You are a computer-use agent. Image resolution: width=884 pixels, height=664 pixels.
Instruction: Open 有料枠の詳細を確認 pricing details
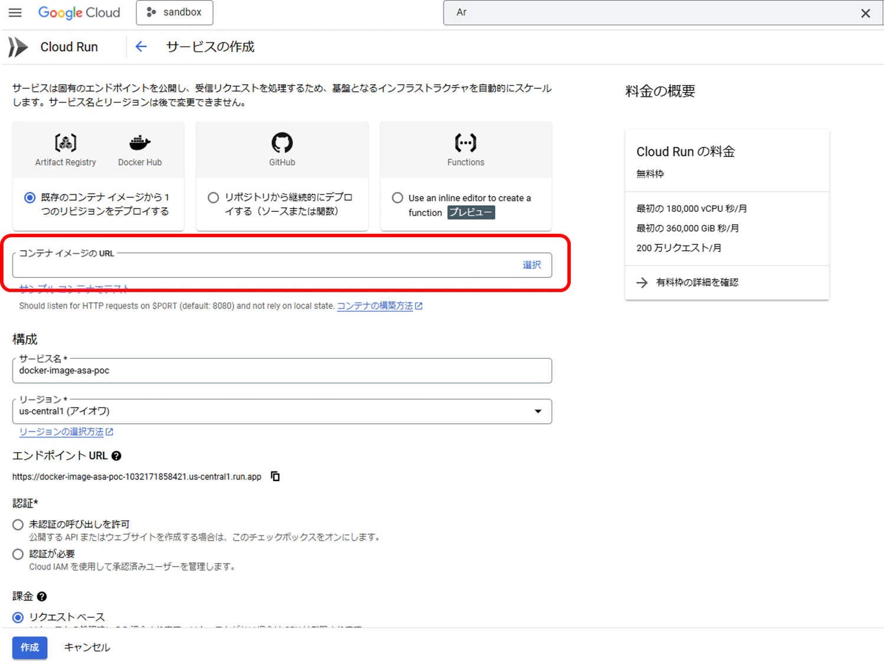688,283
